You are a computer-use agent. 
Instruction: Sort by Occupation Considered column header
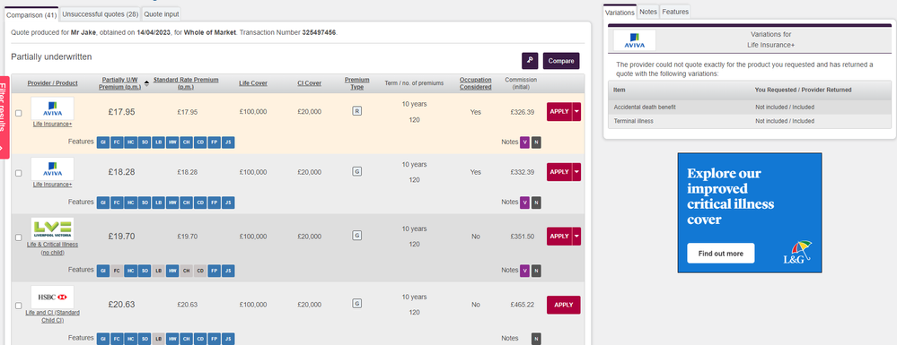475,83
